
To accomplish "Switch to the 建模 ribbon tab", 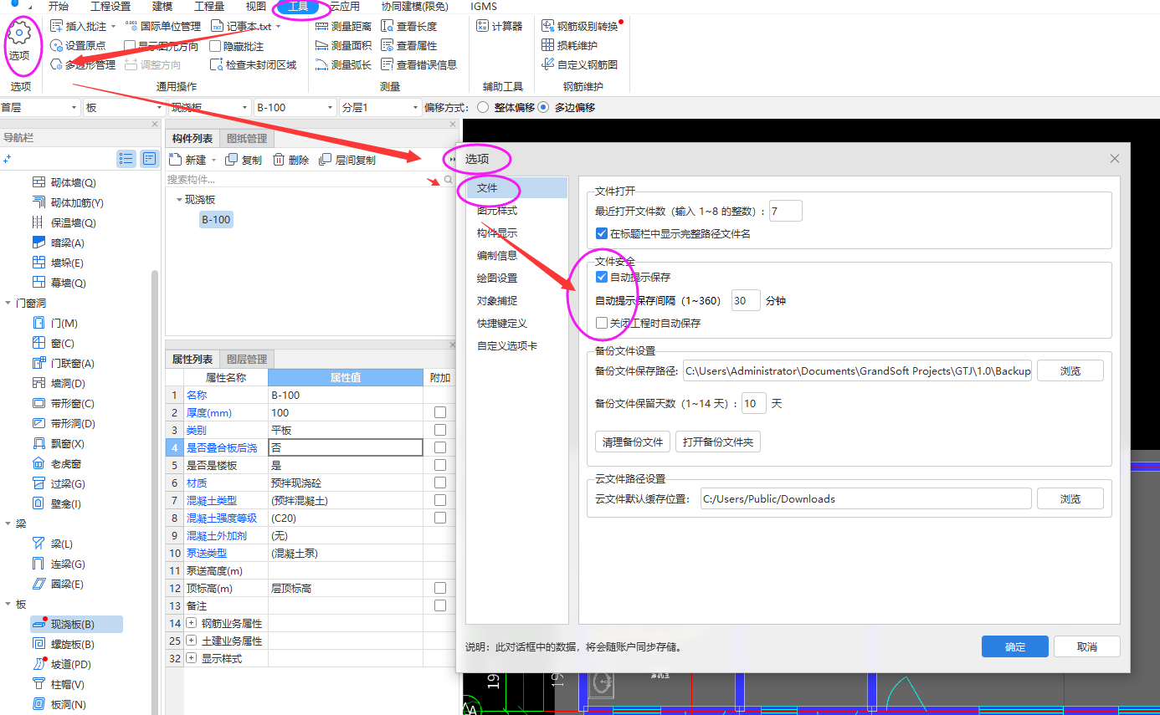I will point(162,6).
